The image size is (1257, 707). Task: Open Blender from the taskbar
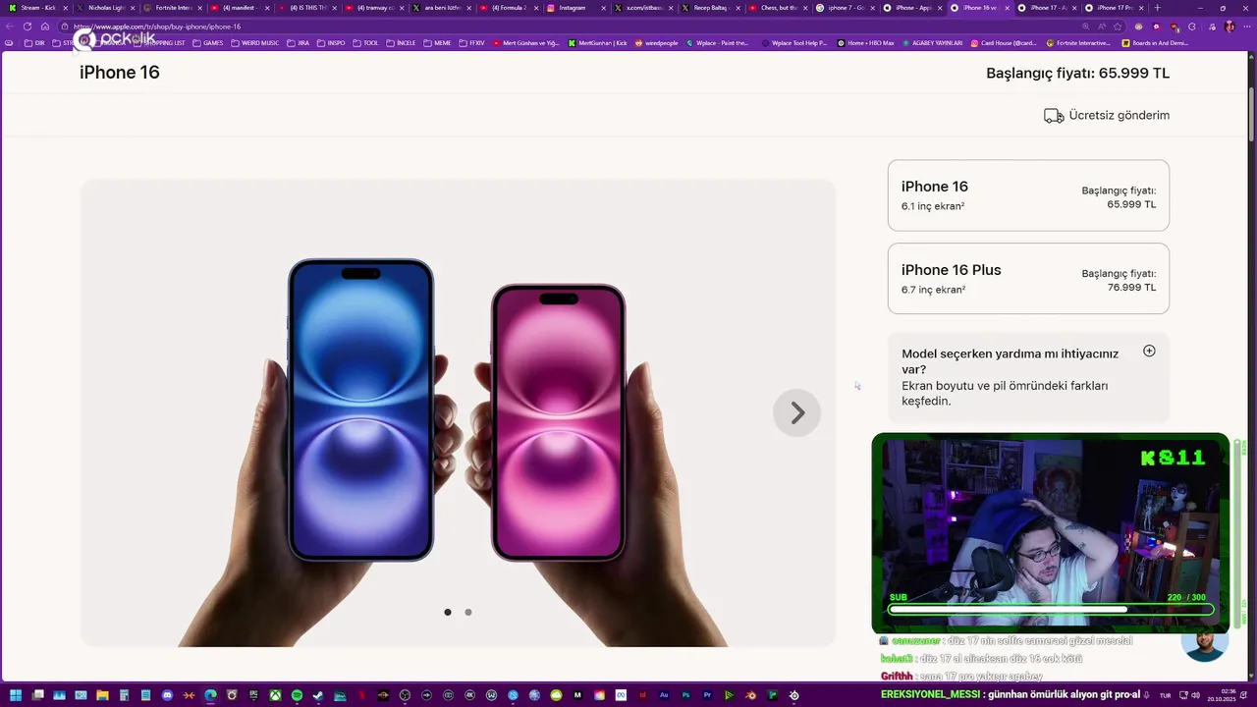click(750, 696)
